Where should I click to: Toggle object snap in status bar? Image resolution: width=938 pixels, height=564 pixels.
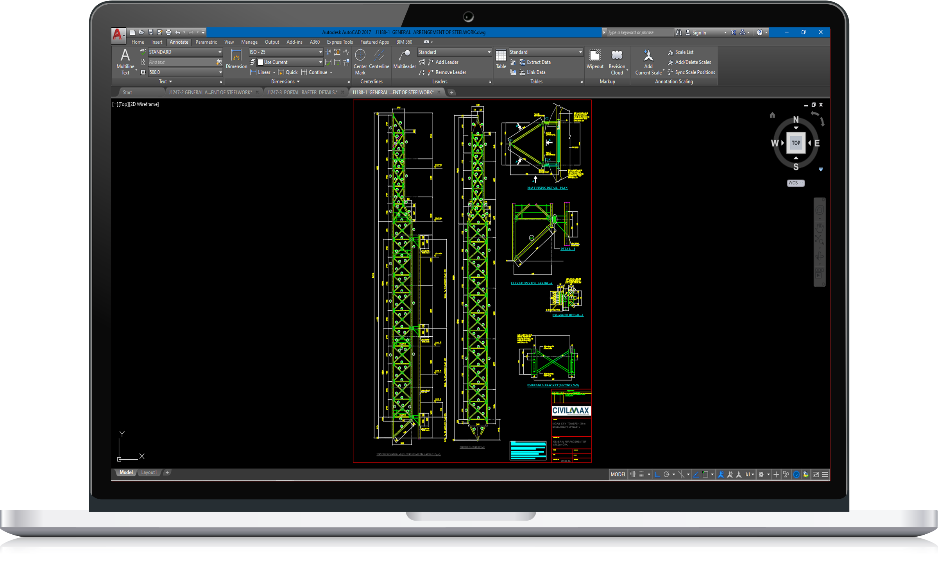(x=705, y=474)
